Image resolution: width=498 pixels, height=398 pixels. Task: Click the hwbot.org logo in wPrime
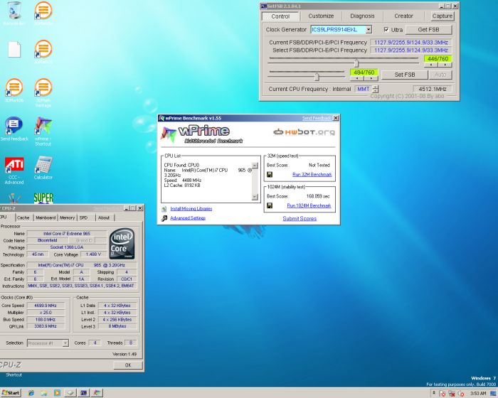point(304,131)
